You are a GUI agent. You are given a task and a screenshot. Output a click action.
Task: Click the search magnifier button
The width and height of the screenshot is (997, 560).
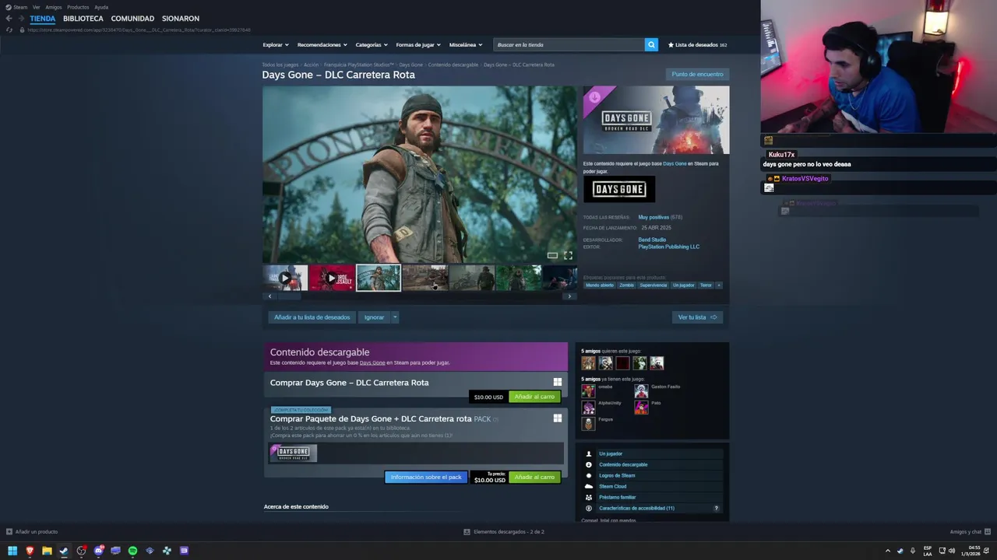click(x=651, y=45)
